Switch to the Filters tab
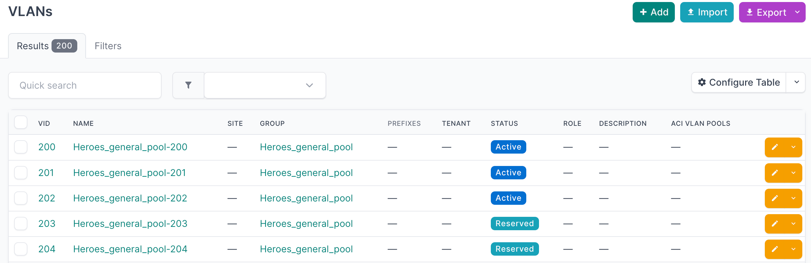The image size is (811, 263). 108,46
